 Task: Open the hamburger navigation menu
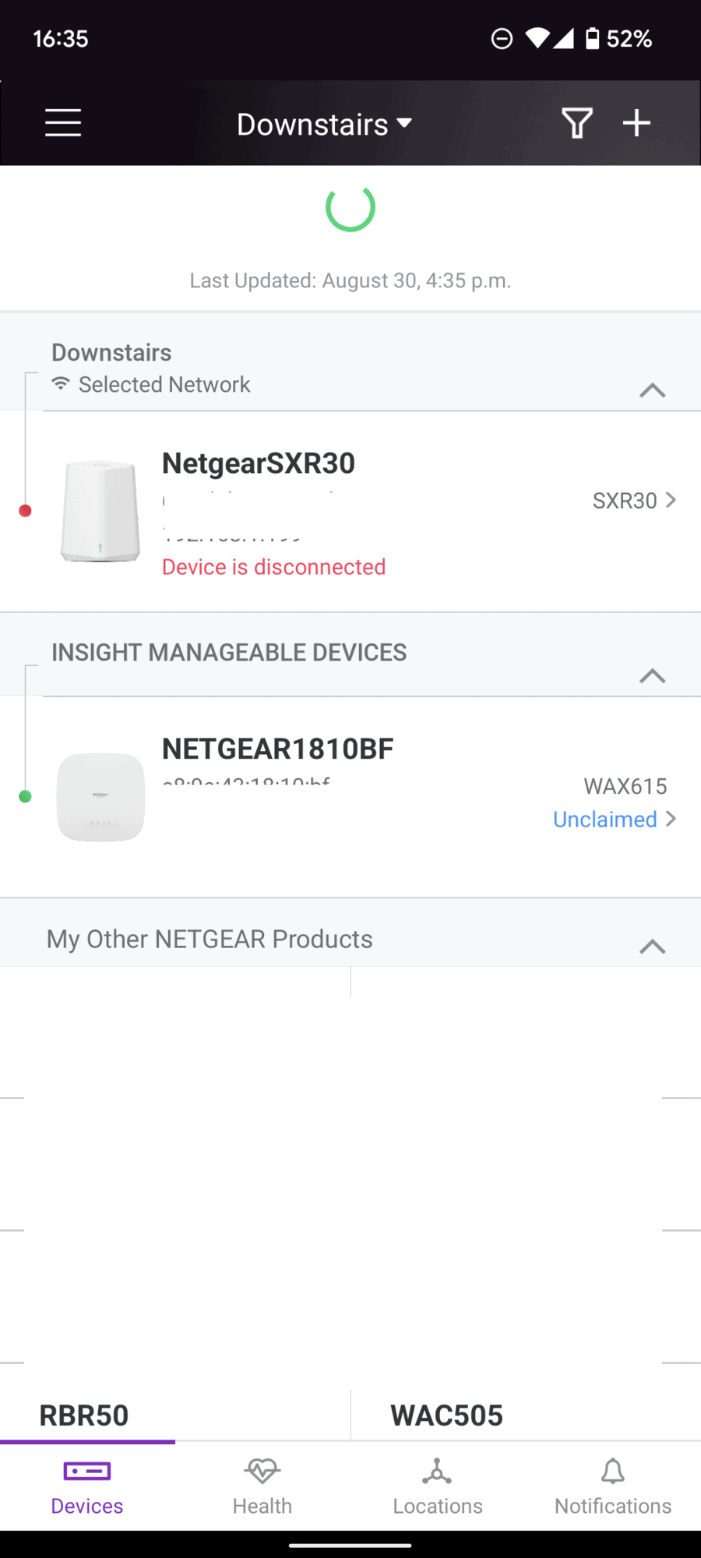(63, 123)
